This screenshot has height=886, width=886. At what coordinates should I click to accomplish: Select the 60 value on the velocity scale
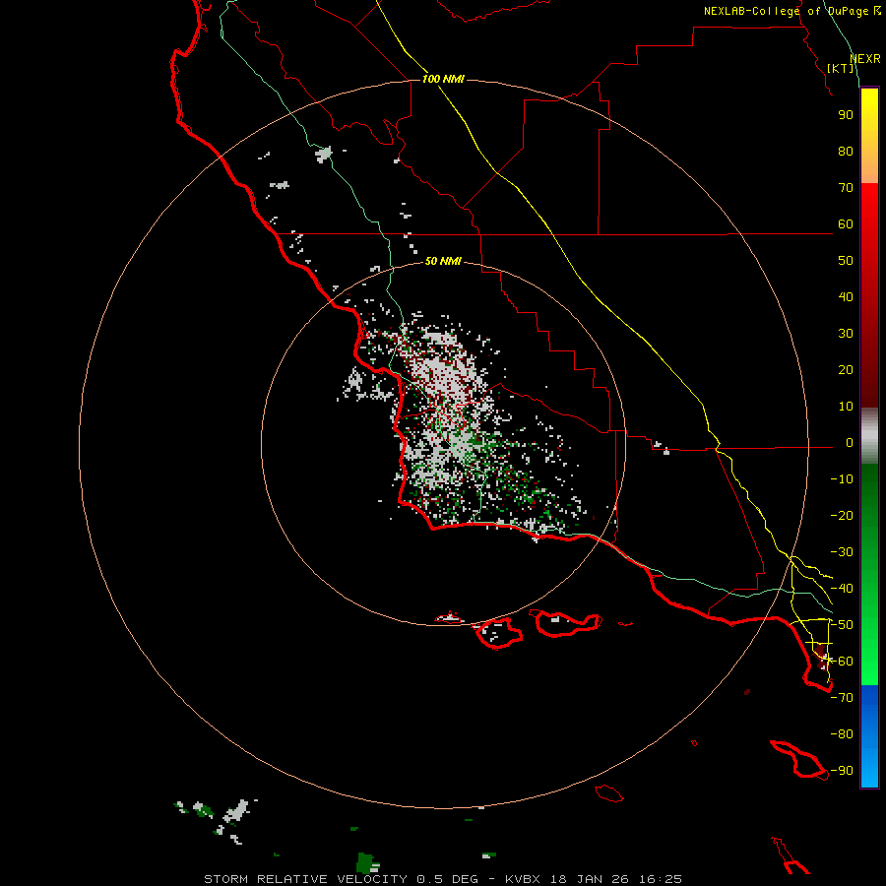click(846, 224)
